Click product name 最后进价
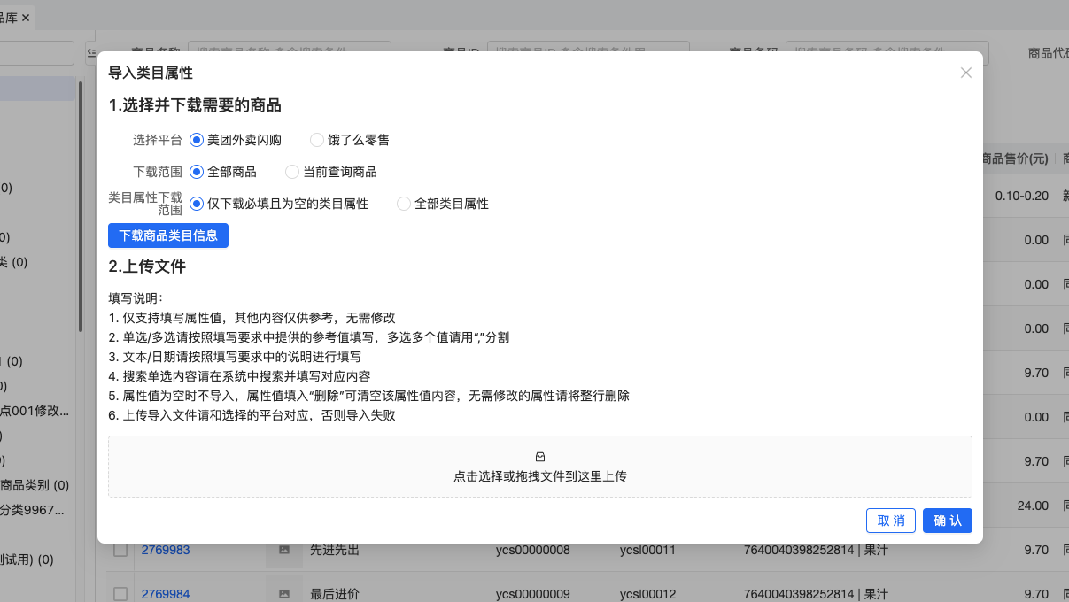Image resolution: width=1069 pixels, height=602 pixels. 335,594
